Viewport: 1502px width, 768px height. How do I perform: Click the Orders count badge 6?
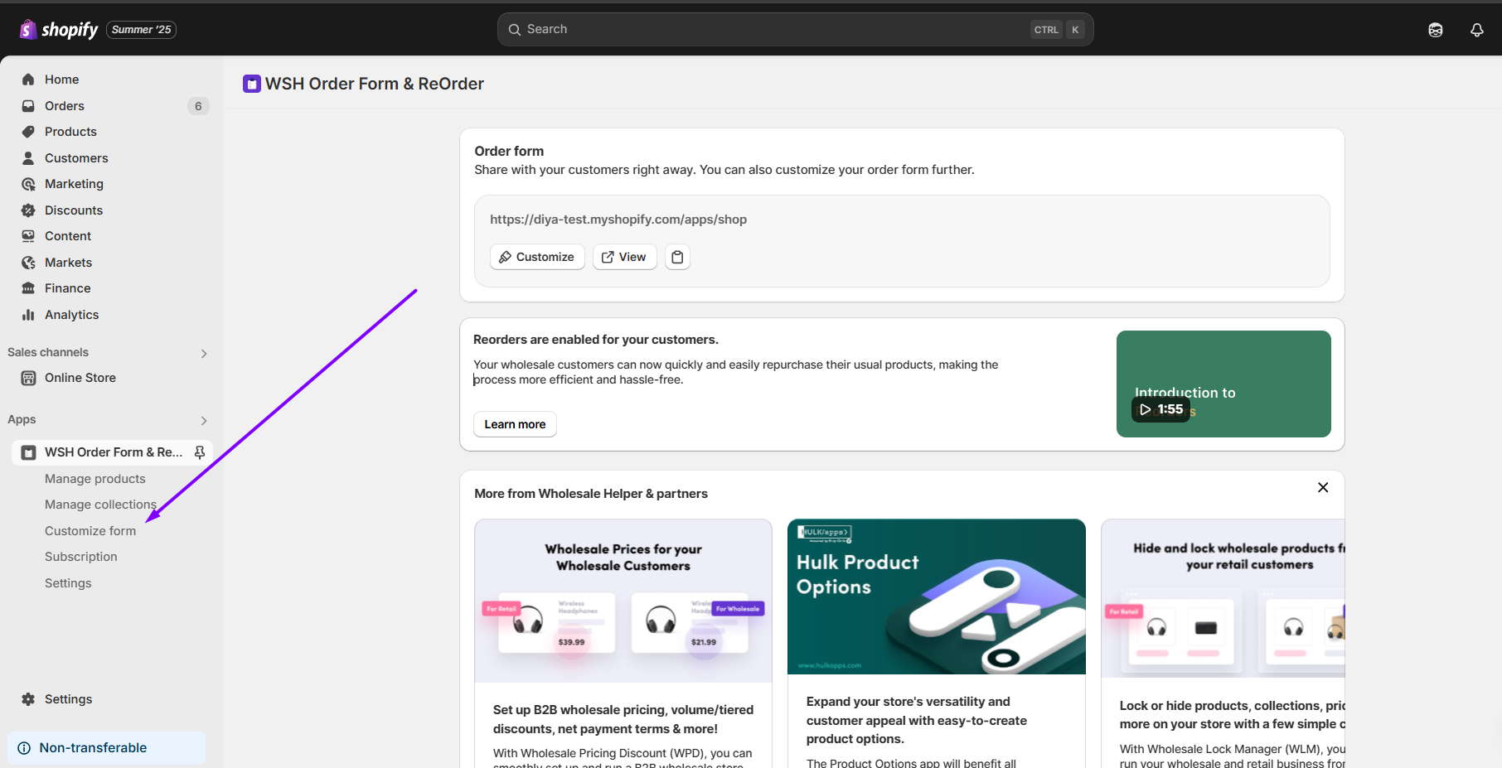[x=198, y=106]
